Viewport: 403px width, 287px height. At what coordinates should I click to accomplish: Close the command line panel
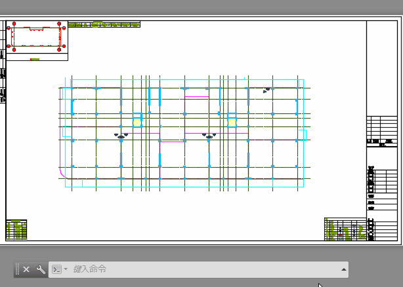click(x=26, y=269)
